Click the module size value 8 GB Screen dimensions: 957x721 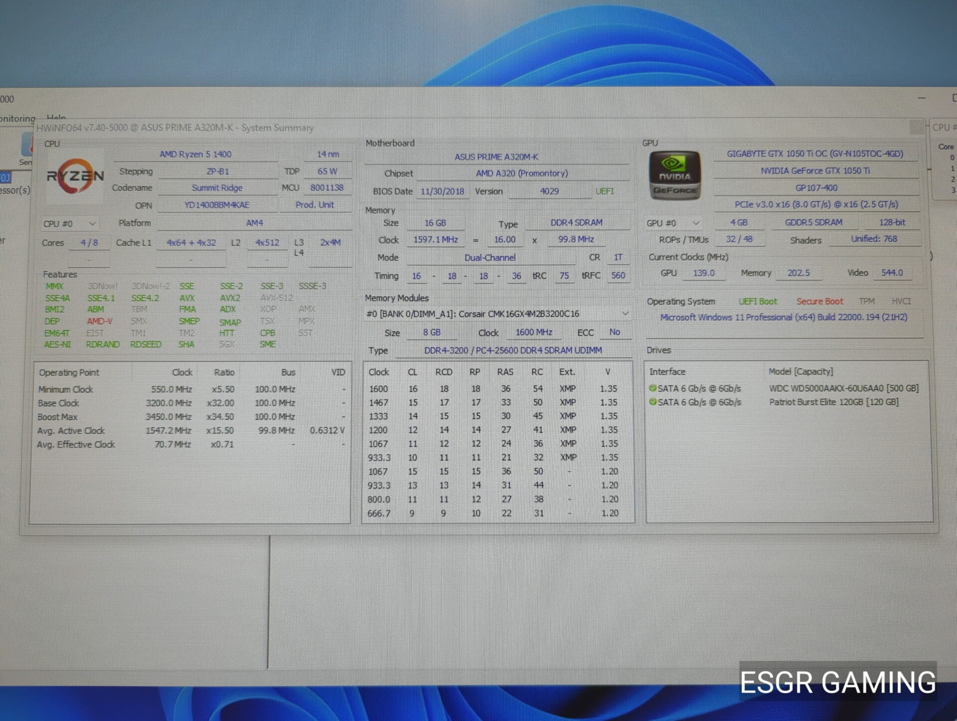tap(432, 333)
